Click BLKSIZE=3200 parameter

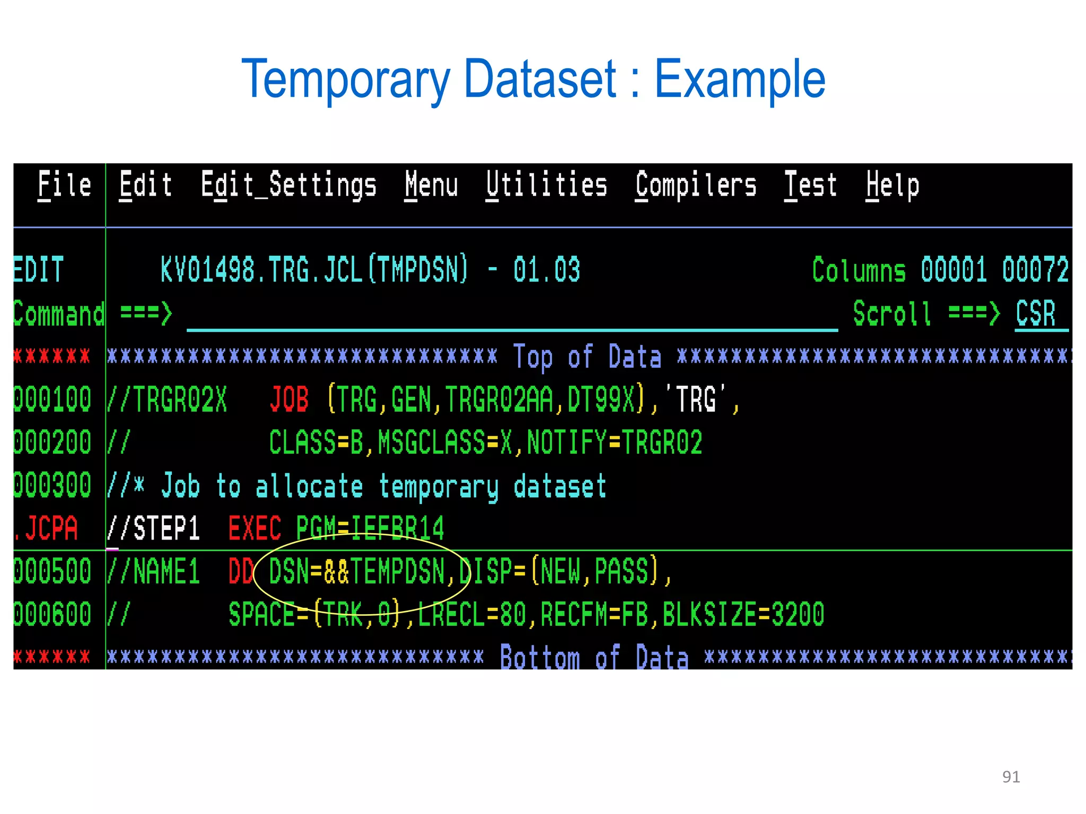743,615
